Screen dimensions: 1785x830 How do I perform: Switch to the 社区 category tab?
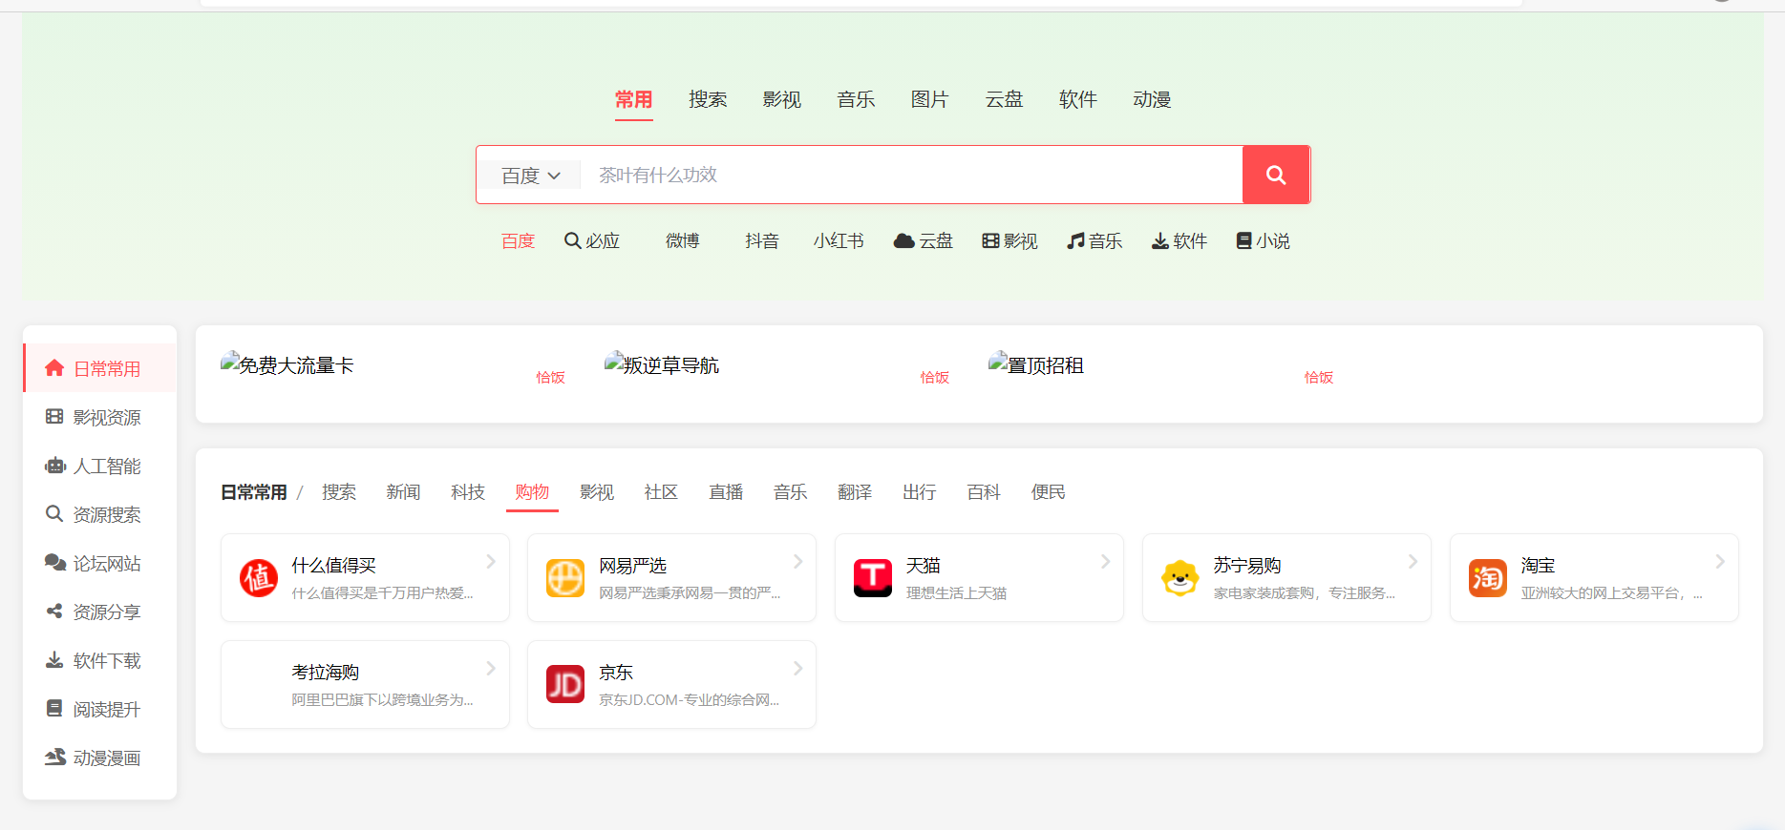(661, 492)
